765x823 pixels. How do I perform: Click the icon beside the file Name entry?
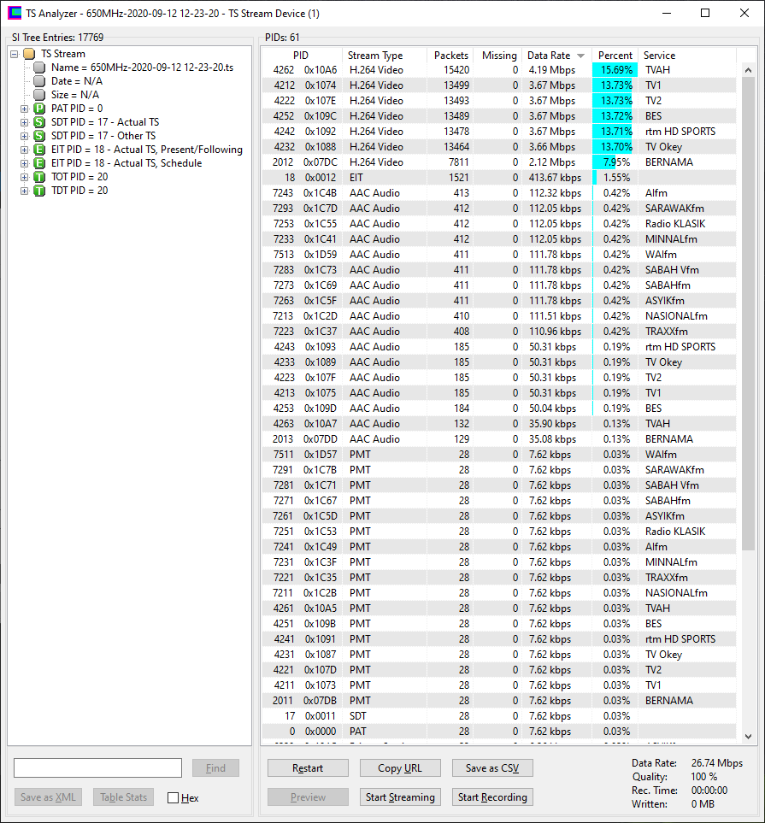(39, 68)
